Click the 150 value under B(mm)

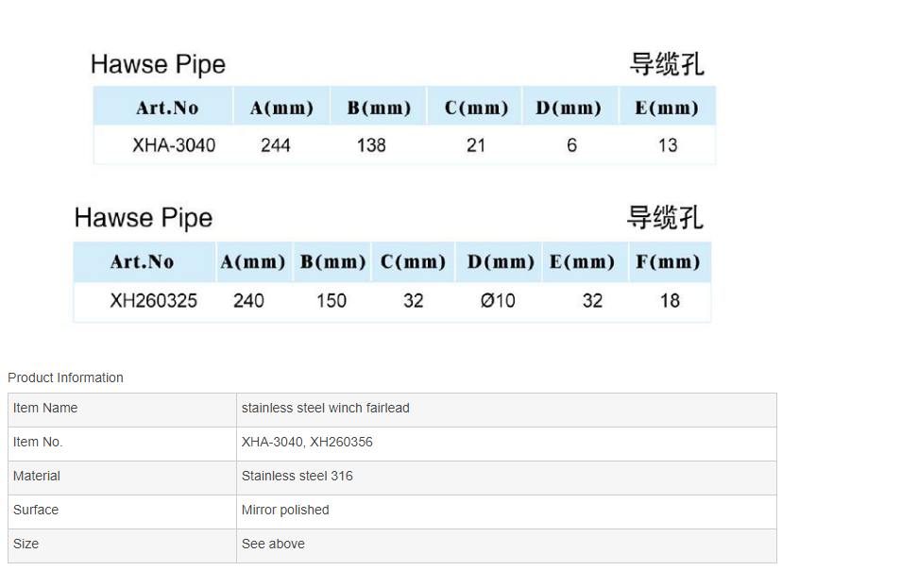(331, 301)
